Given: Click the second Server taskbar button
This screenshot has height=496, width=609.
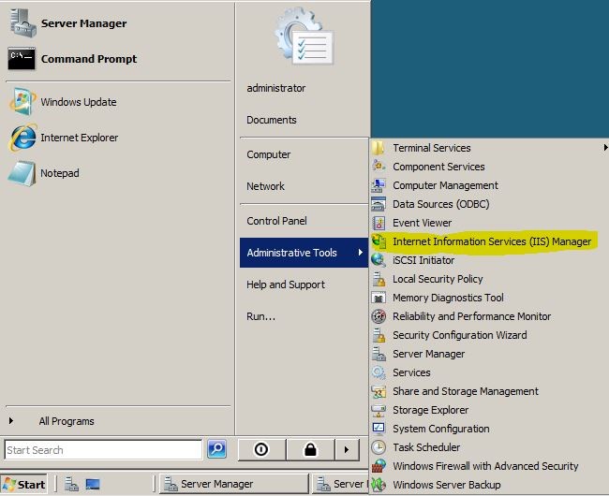Looking at the screenshot, I should tap(340, 484).
